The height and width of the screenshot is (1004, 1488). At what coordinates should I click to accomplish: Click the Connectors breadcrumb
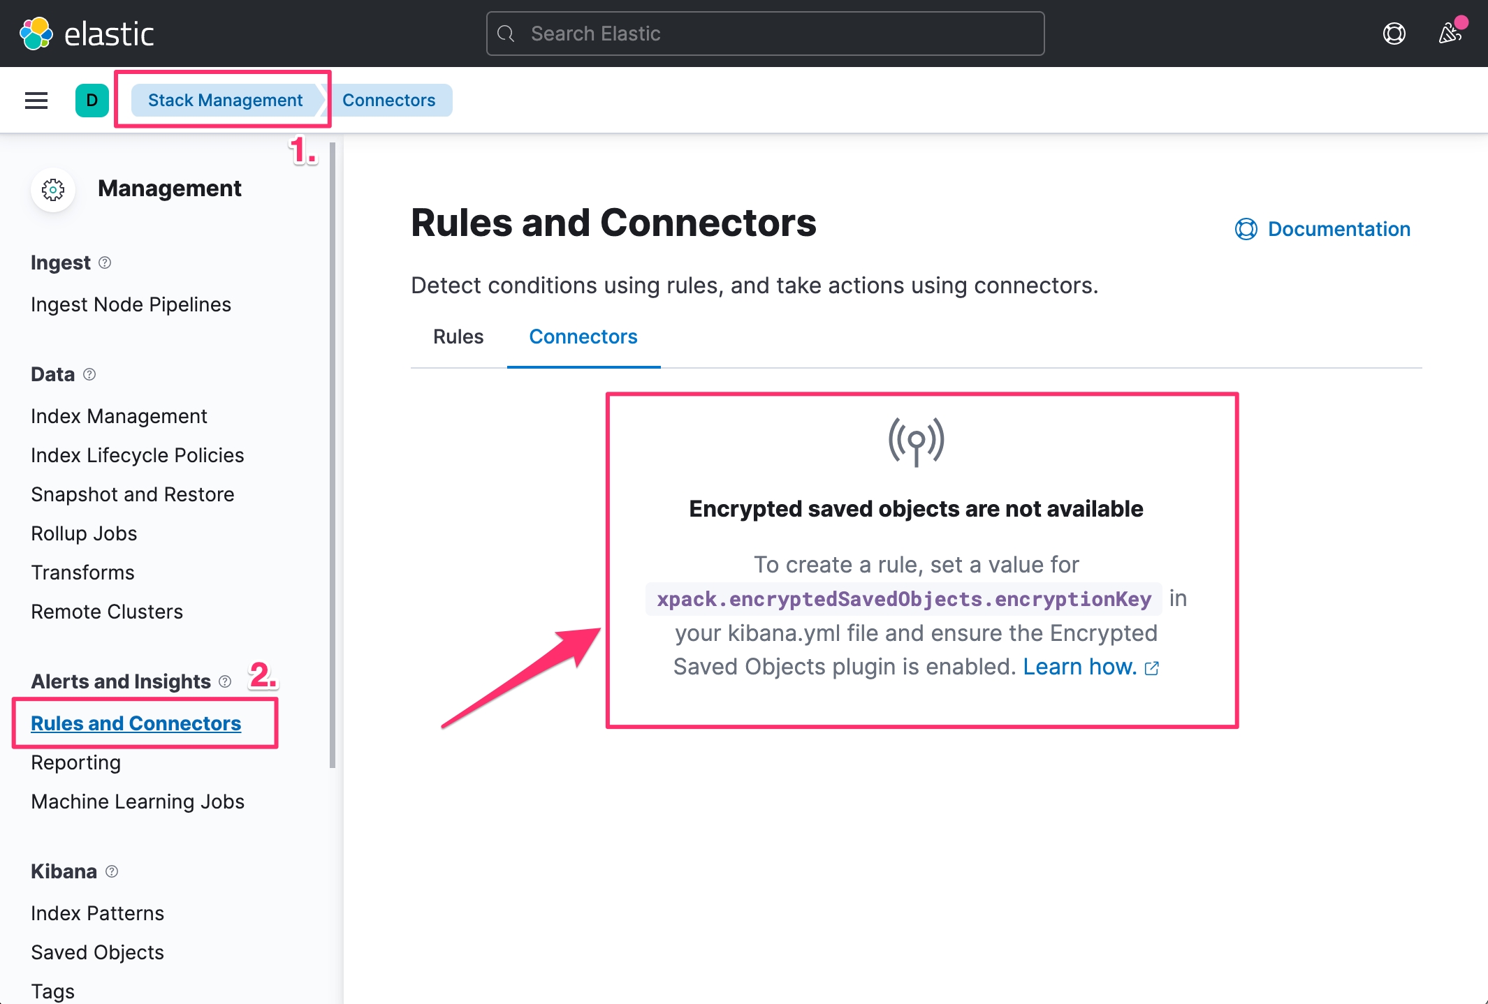388,101
